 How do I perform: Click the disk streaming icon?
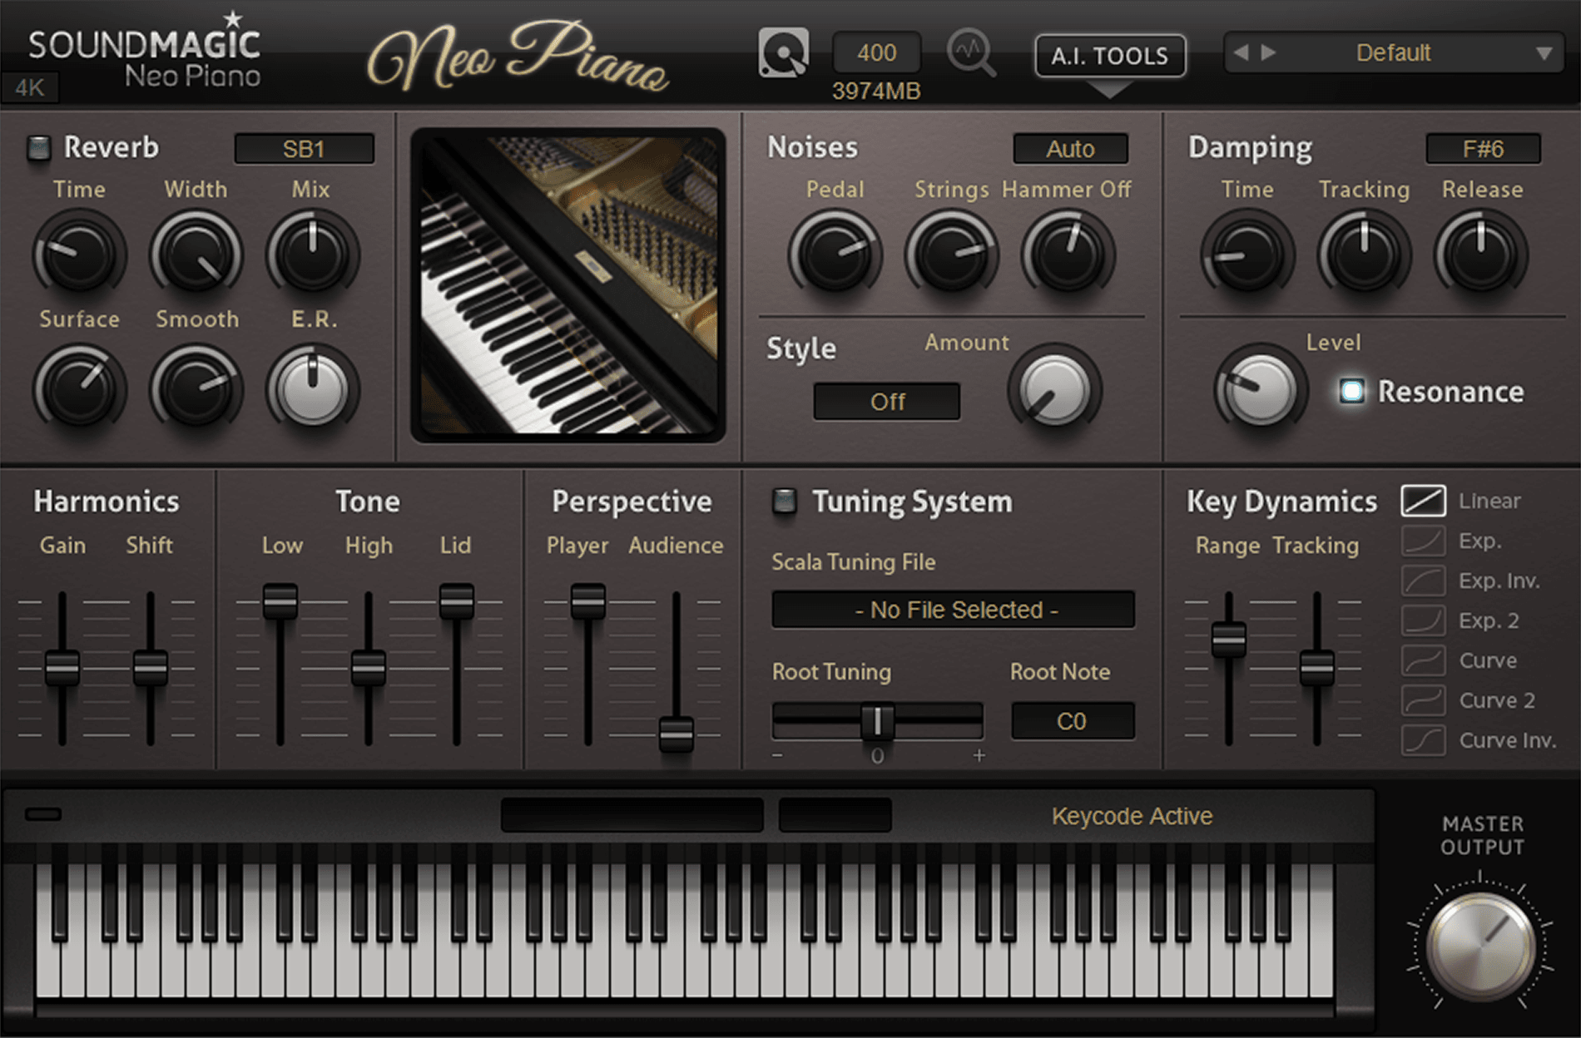click(x=782, y=52)
